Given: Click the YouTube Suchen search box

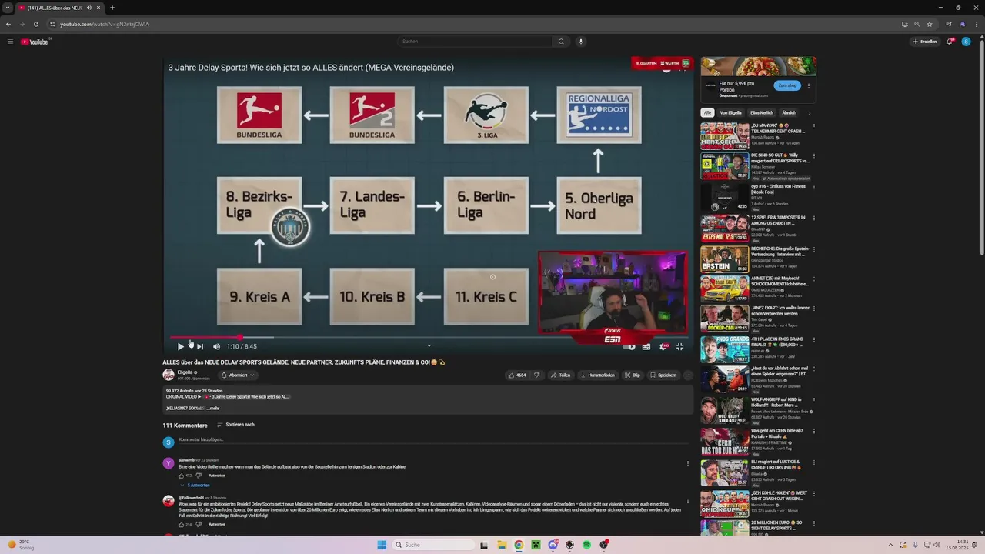Looking at the screenshot, I should (474, 42).
